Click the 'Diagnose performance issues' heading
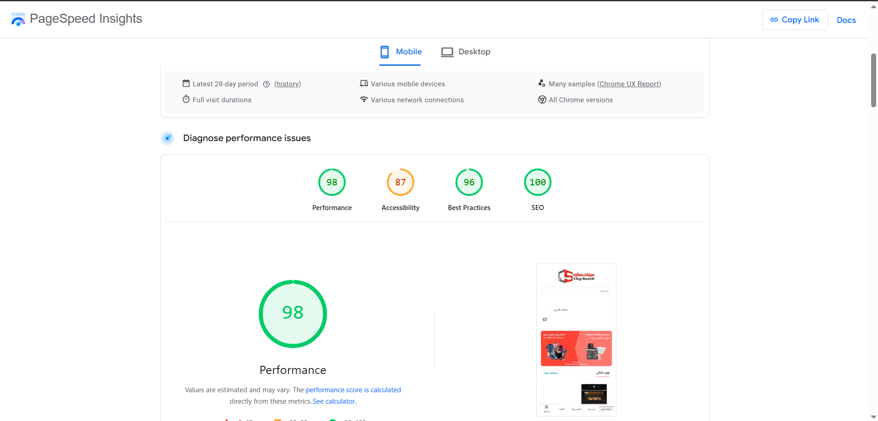The width and height of the screenshot is (878, 421). click(x=247, y=138)
